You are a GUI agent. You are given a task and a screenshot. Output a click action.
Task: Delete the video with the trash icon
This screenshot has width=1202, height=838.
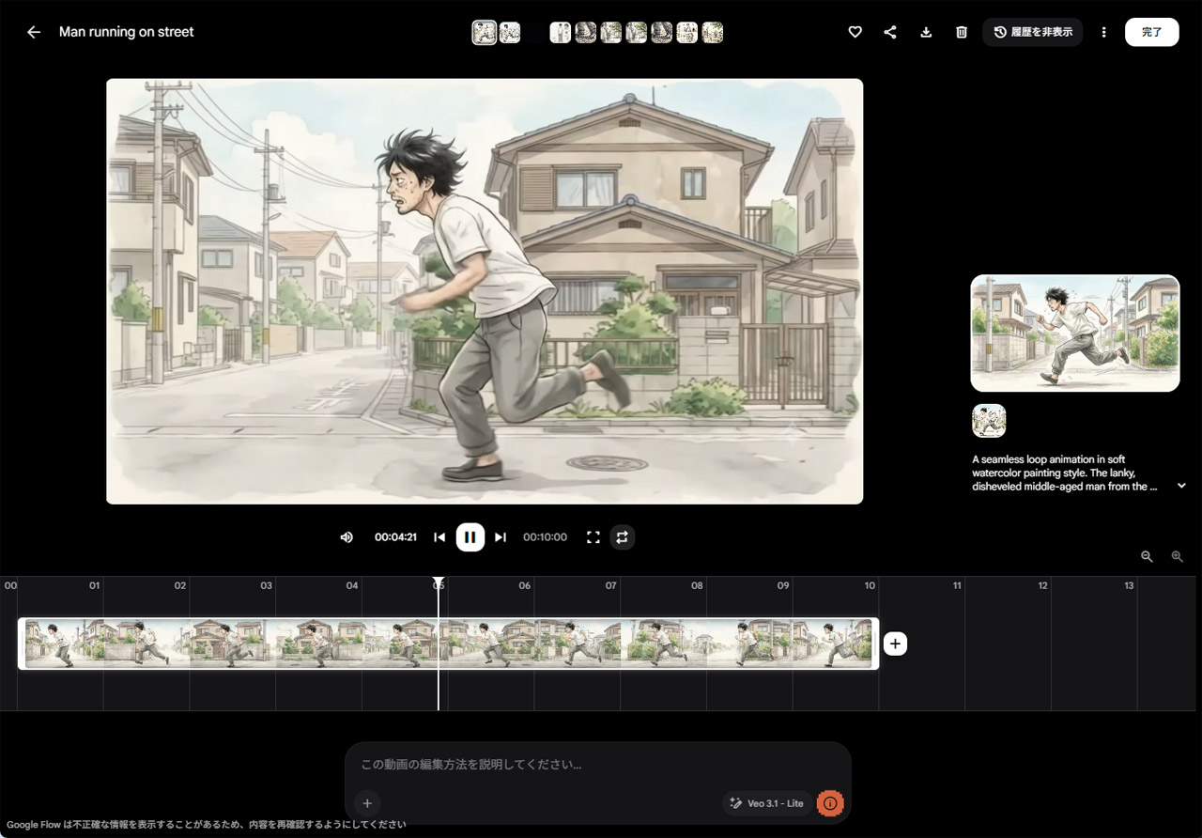962,32
